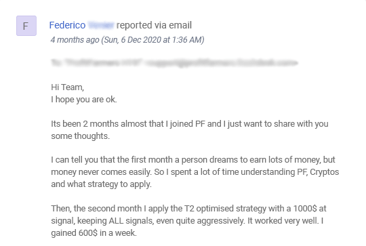Click line starting "Its been 2 months"
366x246 pixels.
click(x=190, y=124)
